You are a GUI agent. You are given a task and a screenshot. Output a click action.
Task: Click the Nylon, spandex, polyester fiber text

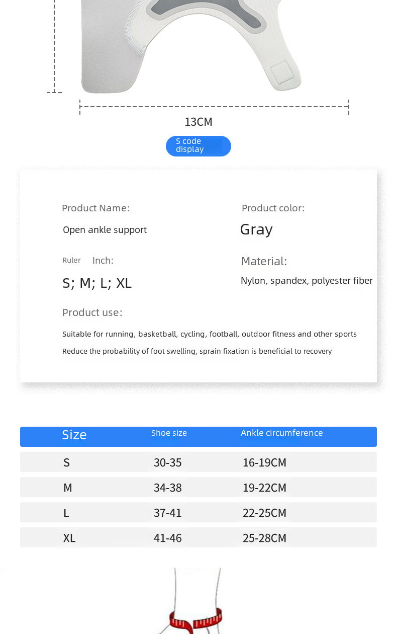pos(307,281)
